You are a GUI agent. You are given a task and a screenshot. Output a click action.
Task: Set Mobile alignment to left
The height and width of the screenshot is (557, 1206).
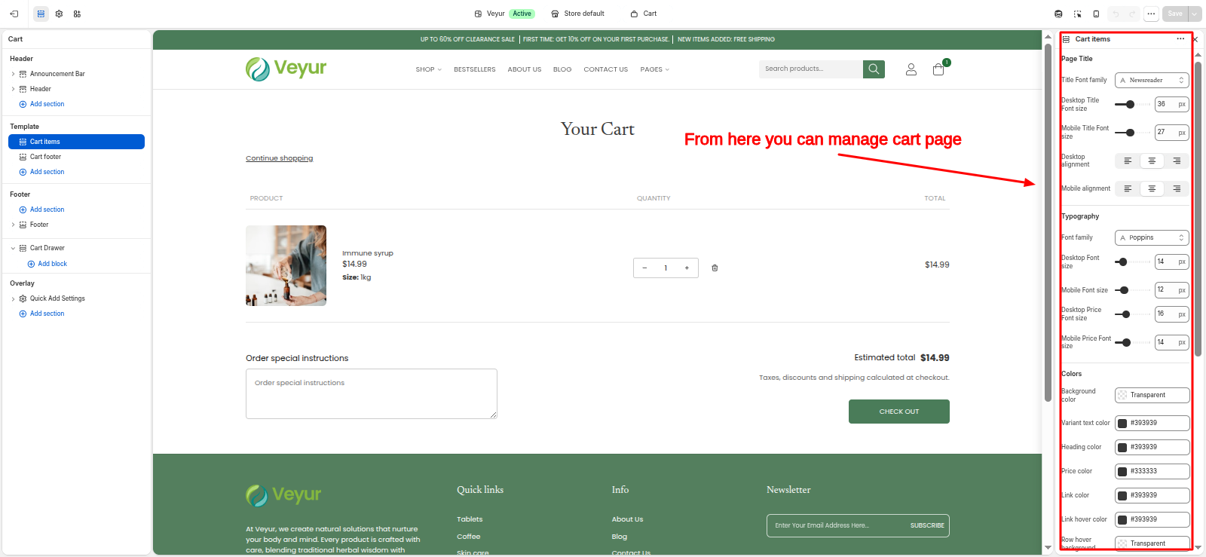1128,188
